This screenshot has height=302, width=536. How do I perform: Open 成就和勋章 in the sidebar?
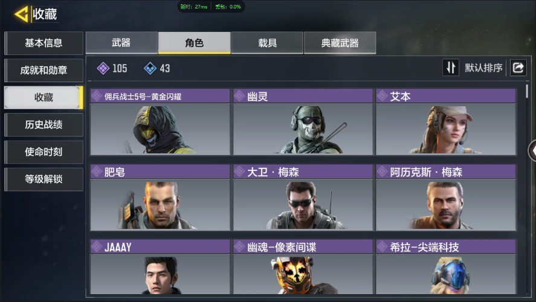[x=44, y=70]
